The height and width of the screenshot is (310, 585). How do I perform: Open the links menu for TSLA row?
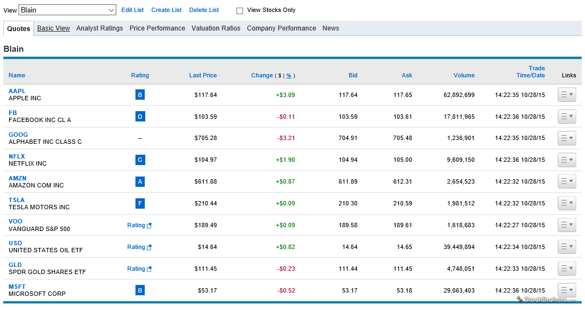567,203
